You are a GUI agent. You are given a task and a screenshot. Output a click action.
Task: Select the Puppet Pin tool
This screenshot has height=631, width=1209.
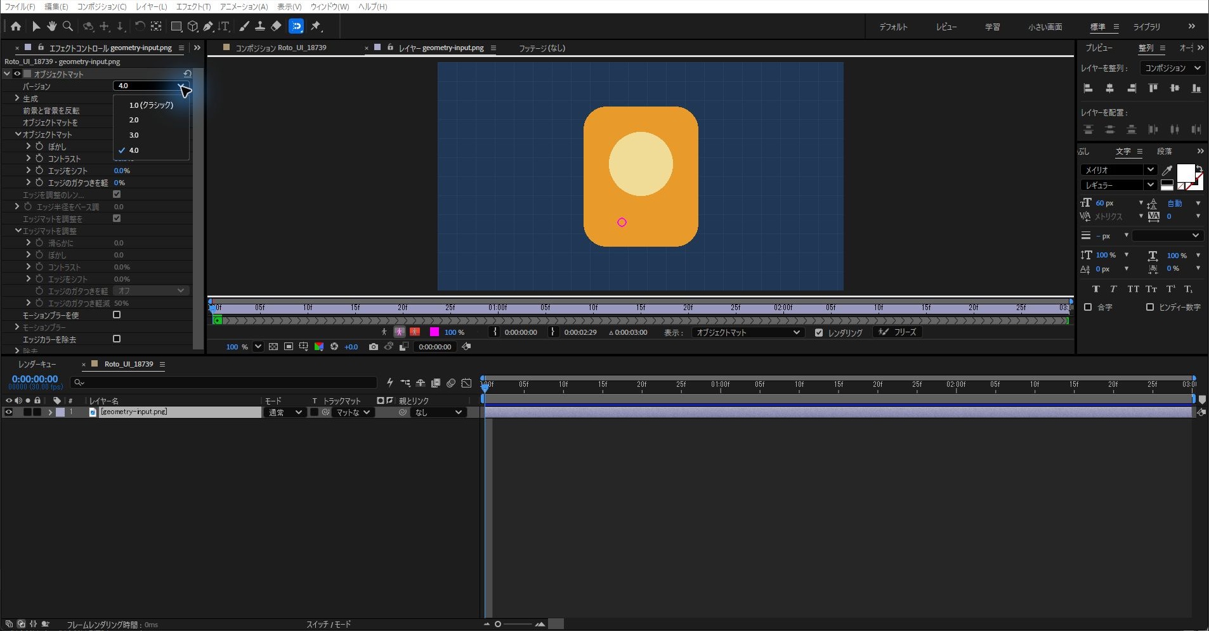coord(316,27)
